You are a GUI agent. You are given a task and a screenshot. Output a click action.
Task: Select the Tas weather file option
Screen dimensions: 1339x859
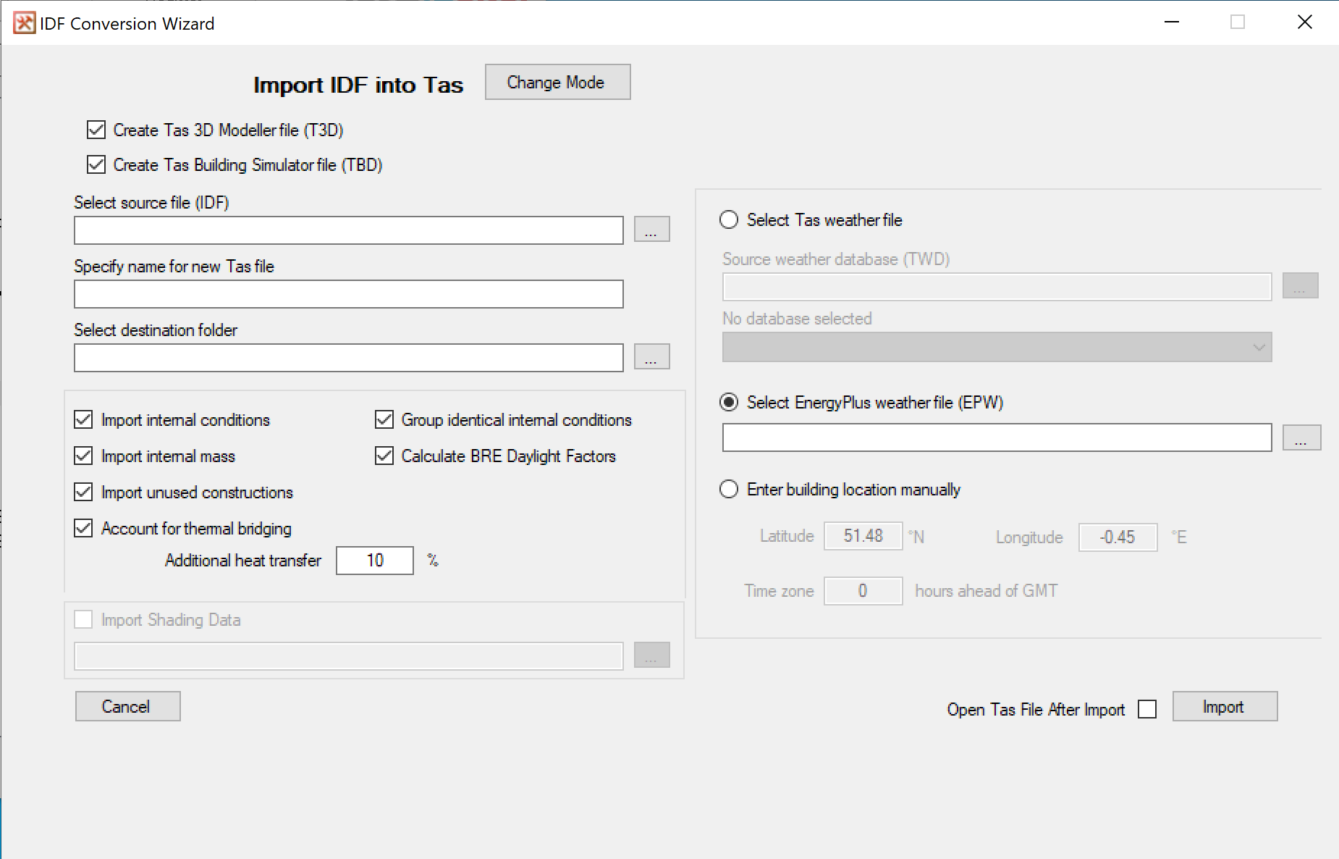click(728, 219)
